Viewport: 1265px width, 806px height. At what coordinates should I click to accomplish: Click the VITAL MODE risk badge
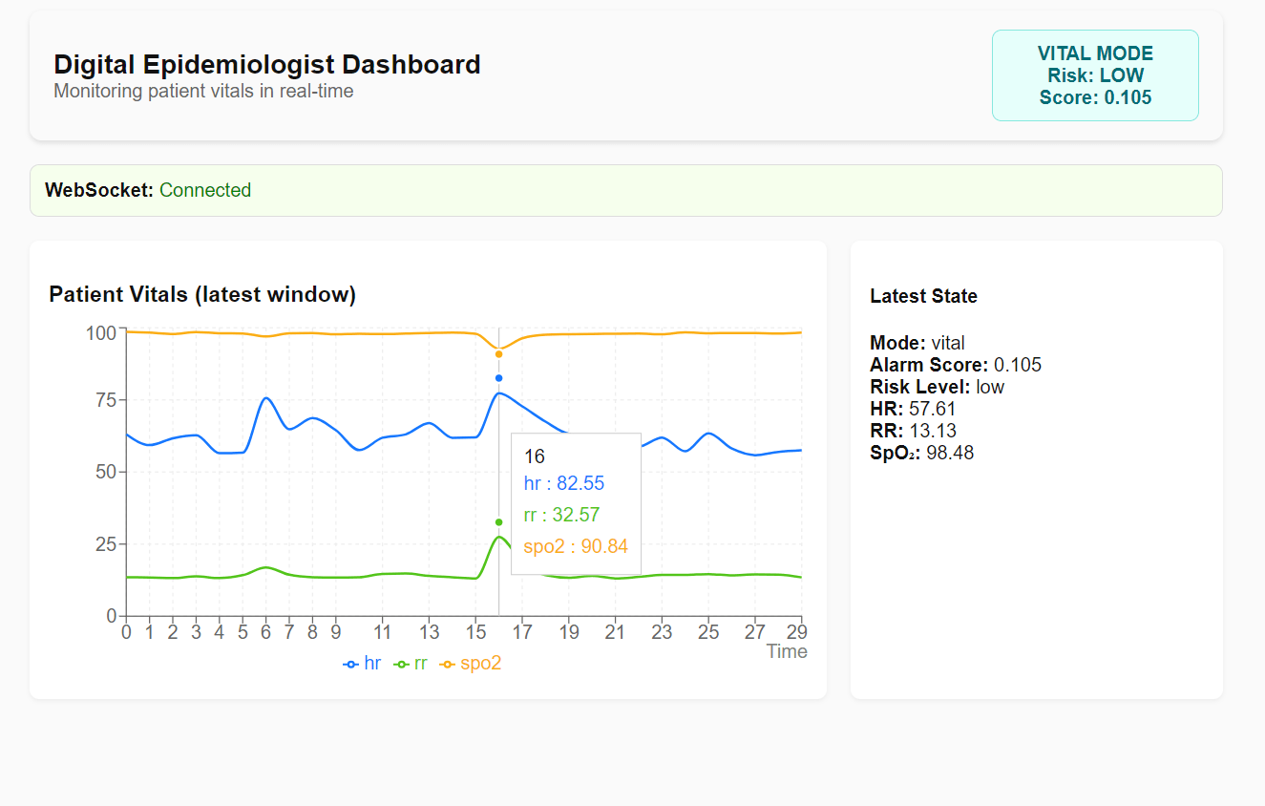pyautogui.click(x=1095, y=75)
